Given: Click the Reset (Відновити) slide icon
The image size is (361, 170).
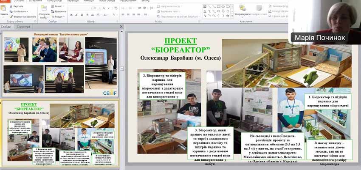Looking at the screenshot, I should pos(53,11).
